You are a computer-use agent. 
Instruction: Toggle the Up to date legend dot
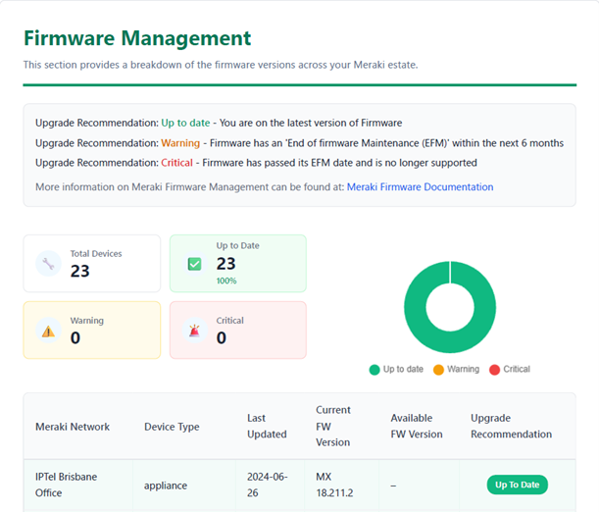pos(374,370)
